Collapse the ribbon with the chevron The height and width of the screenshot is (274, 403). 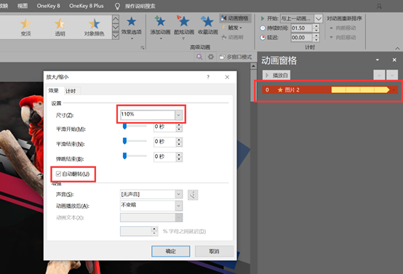397,48
